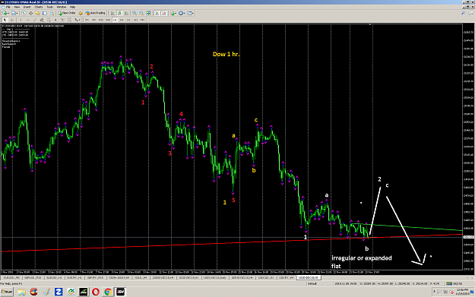Select the H1 timeframe button
Image resolution: width=475 pixels, height=297 pixels.
click(x=115, y=20)
